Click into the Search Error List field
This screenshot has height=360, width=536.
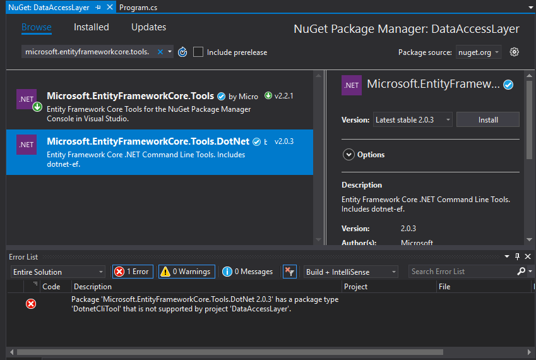tap(461, 272)
